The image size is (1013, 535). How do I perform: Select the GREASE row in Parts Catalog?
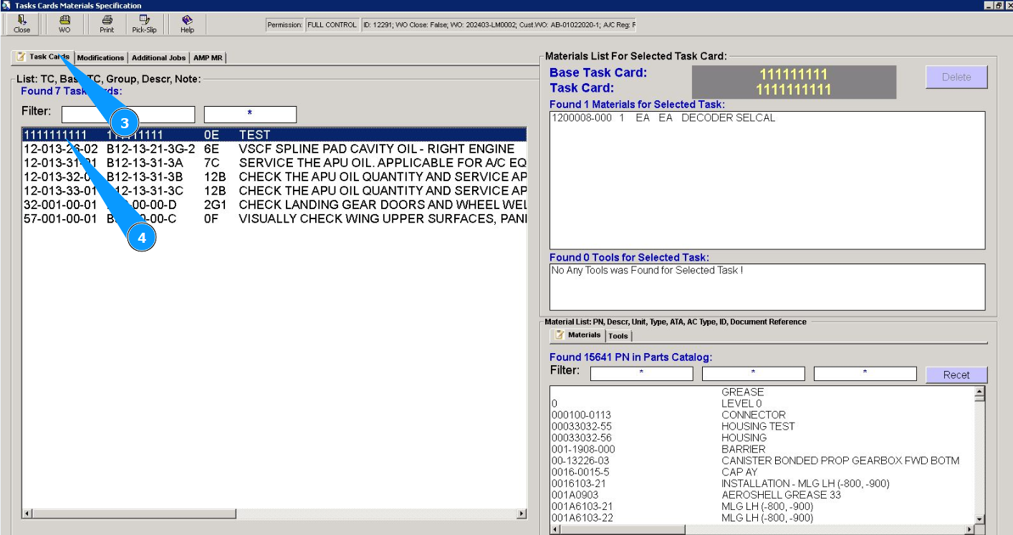[762, 392]
